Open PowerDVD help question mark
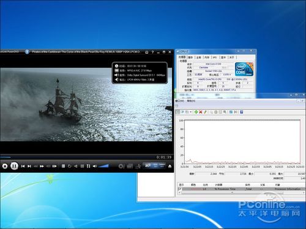Screen dimensions: 306x229 click(152, 52)
